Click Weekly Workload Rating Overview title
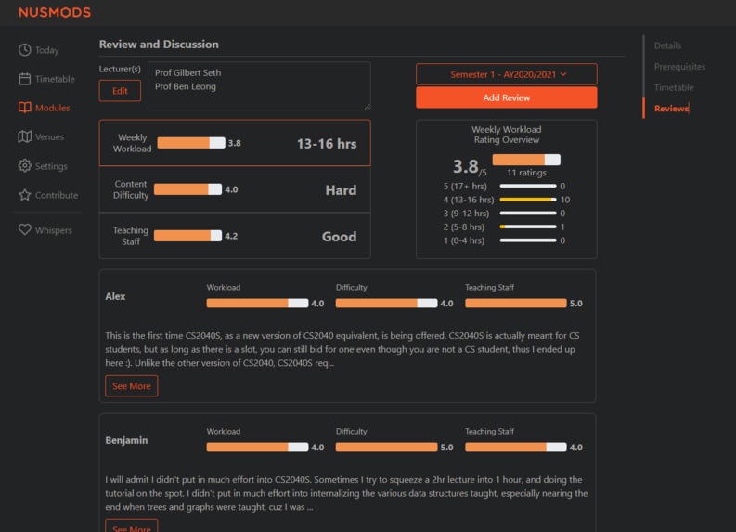This screenshot has height=532, width=736. pos(507,135)
